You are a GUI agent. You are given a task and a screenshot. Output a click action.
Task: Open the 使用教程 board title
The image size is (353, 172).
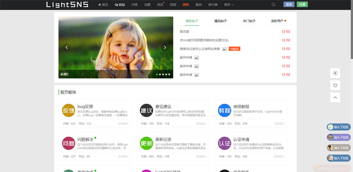241,107
